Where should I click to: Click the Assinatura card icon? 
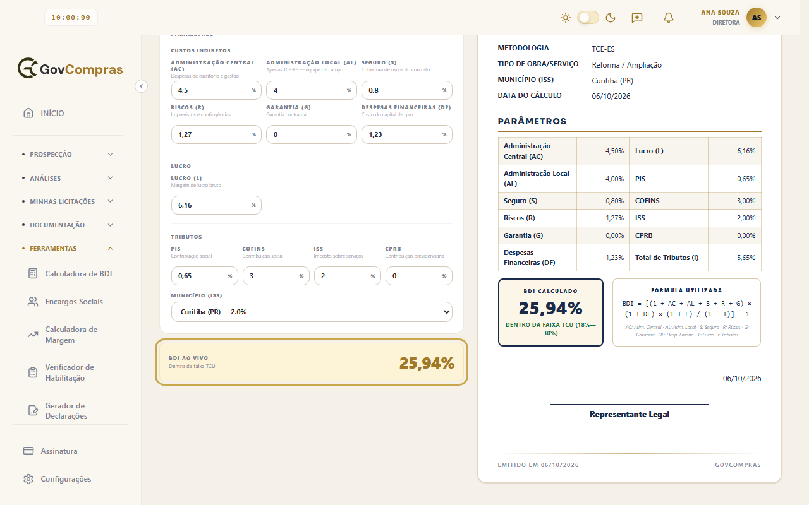[x=28, y=451]
